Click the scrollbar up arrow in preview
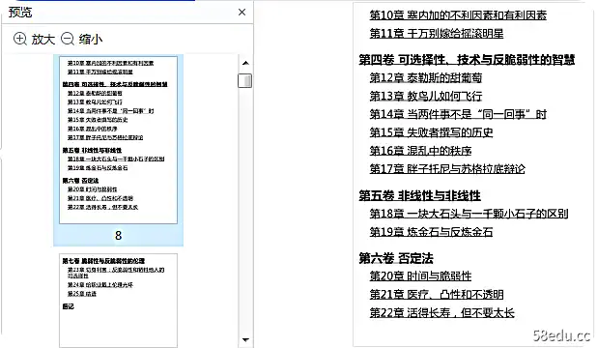 click(245, 63)
